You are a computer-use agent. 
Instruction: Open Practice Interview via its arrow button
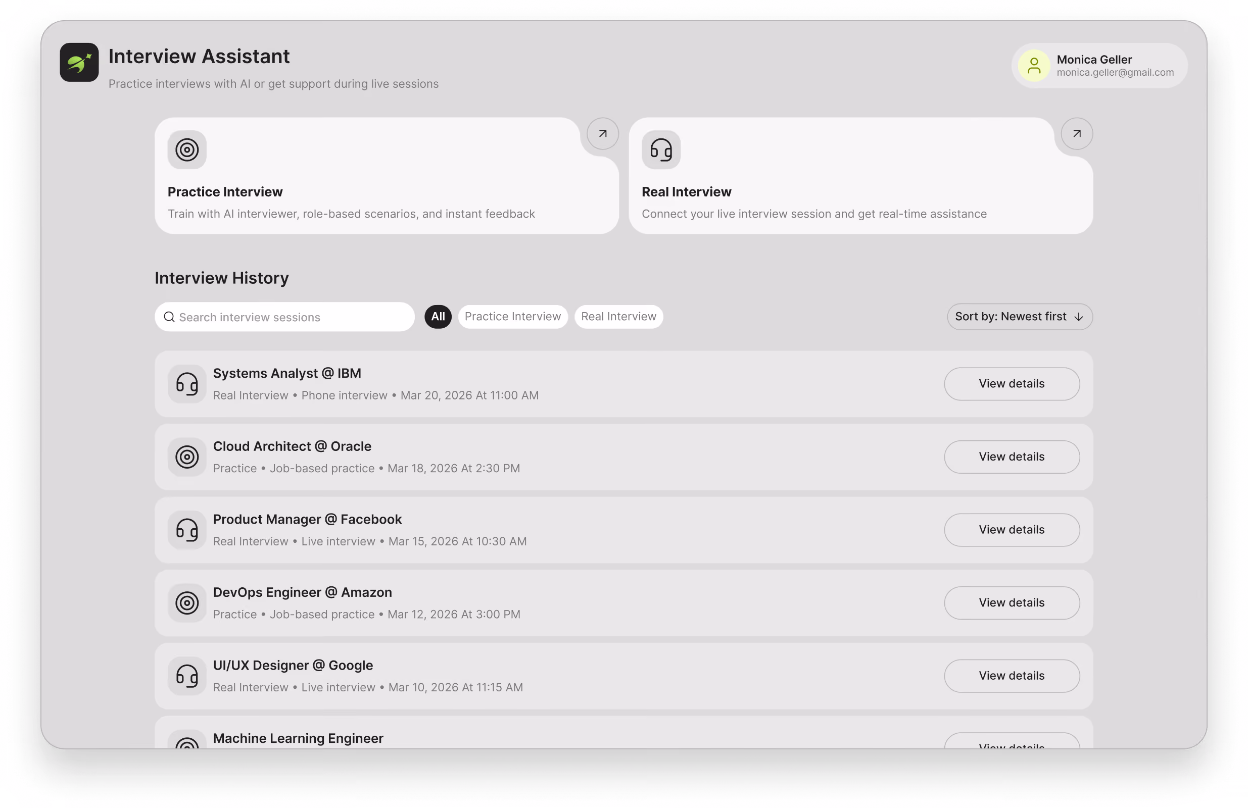point(602,134)
